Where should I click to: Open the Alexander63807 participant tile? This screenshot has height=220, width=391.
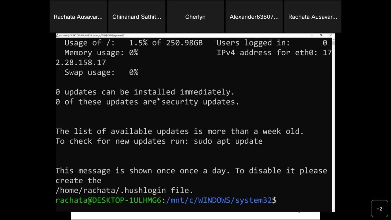coord(254,17)
